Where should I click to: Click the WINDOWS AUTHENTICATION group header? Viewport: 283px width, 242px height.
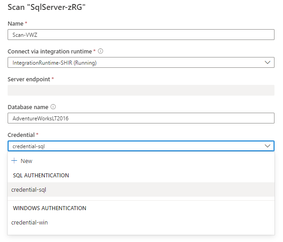pos(49,208)
